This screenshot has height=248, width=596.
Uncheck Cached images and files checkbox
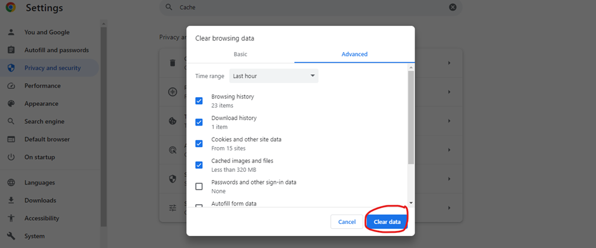pyautogui.click(x=199, y=165)
